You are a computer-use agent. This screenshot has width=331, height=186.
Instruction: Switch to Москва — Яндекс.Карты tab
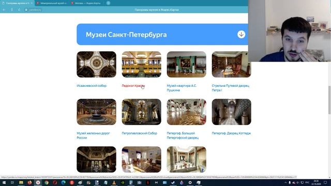coord(86,3)
